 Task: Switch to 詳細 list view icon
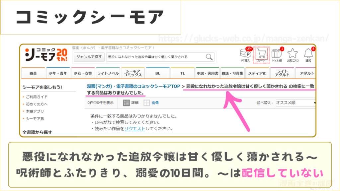(126, 103)
